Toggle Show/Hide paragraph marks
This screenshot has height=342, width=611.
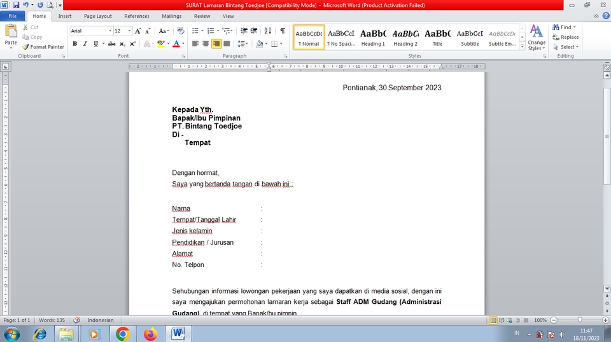pyautogui.click(x=283, y=31)
